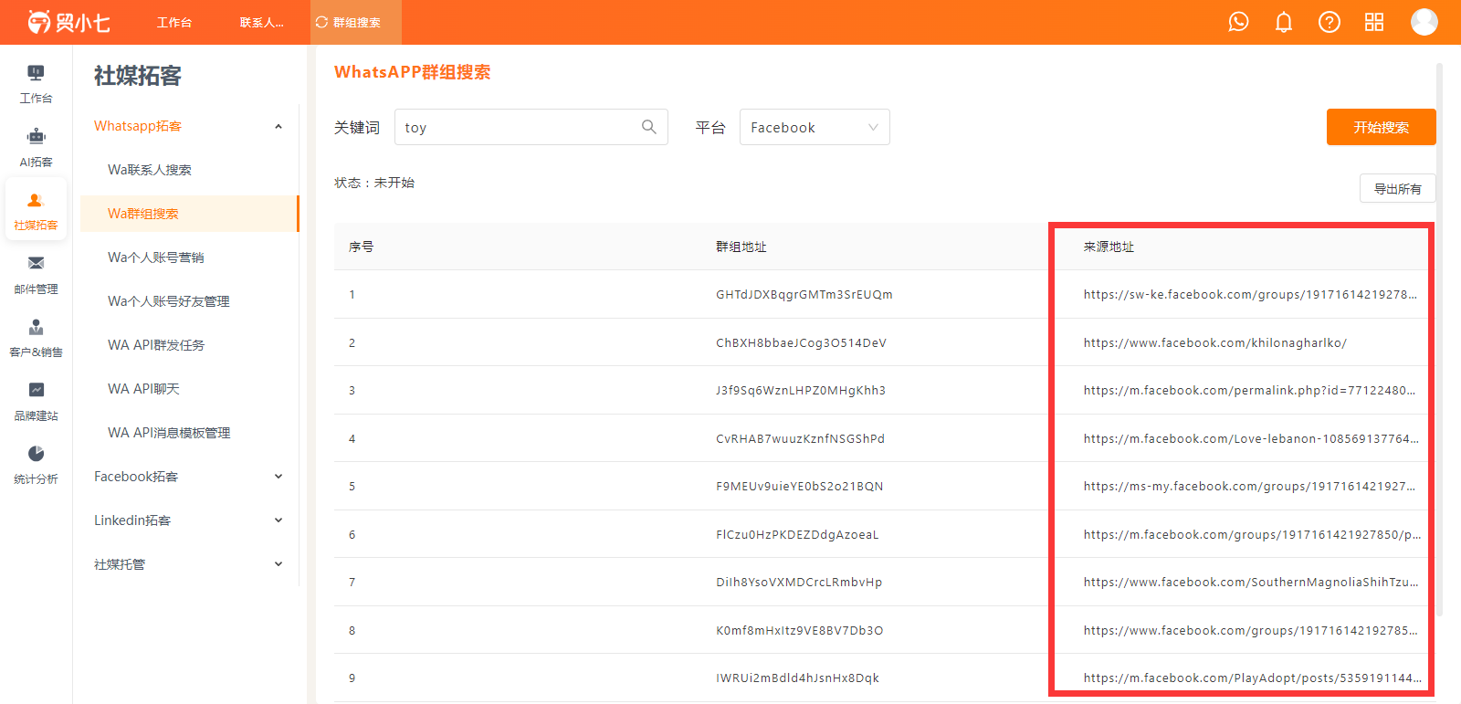Open WA API消息模板管理 menu item

click(x=169, y=433)
